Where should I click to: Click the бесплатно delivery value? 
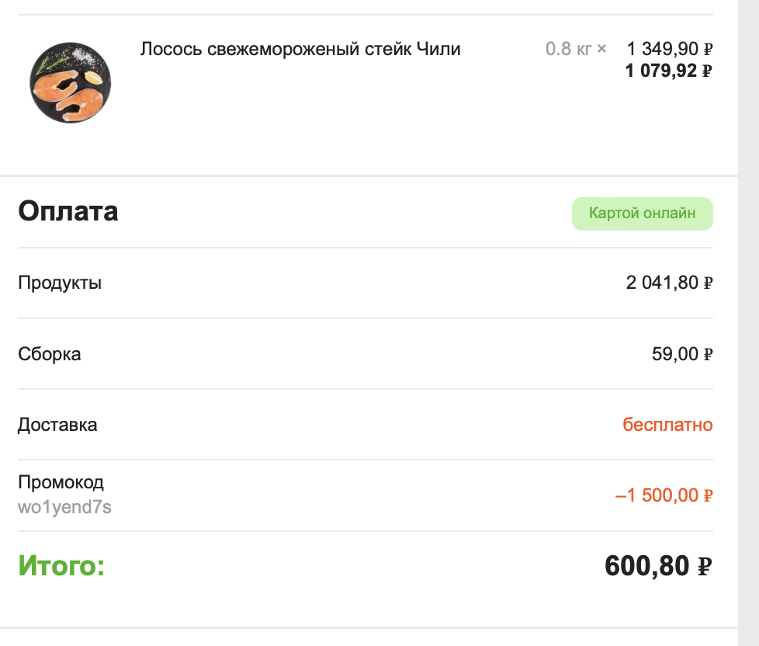click(667, 425)
